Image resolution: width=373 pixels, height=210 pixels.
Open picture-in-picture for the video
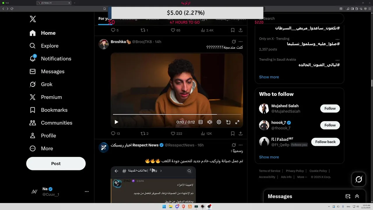point(228,122)
